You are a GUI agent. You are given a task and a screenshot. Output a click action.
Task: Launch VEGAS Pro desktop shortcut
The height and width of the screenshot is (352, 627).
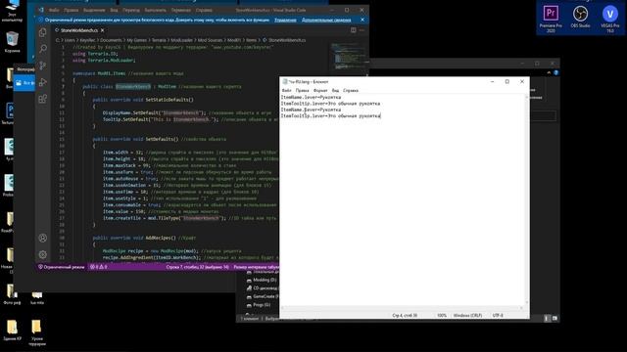pyautogui.click(x=609, y=19)
